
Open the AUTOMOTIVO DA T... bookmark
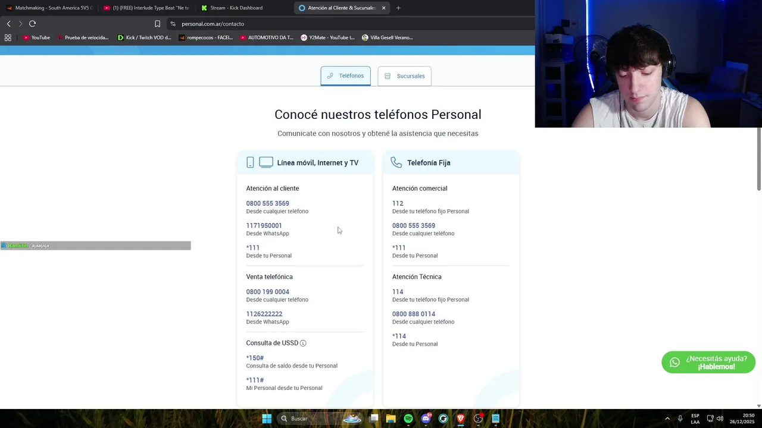pyautogui.click(x=267, y=37)
